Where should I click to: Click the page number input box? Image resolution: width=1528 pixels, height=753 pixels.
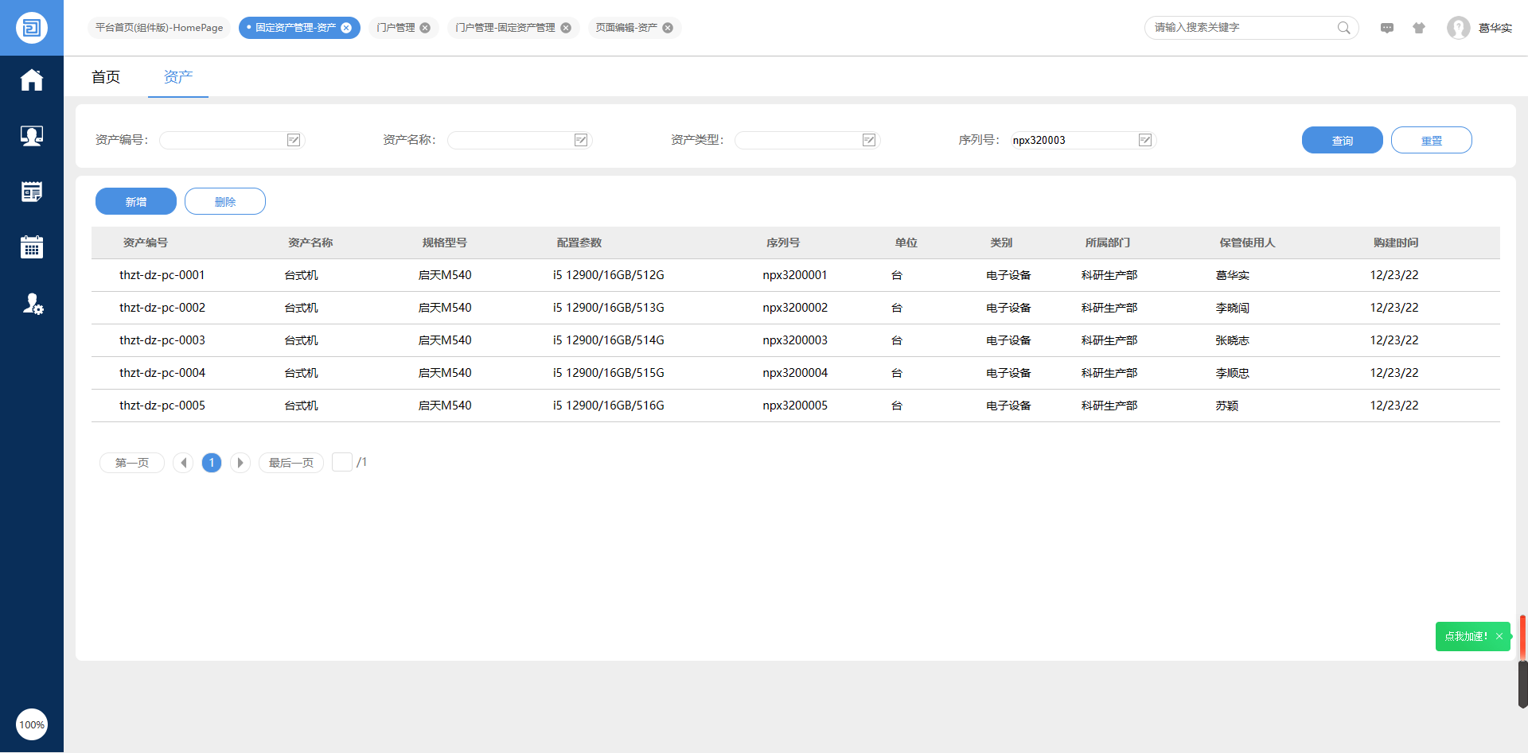(x=342, y=462)
